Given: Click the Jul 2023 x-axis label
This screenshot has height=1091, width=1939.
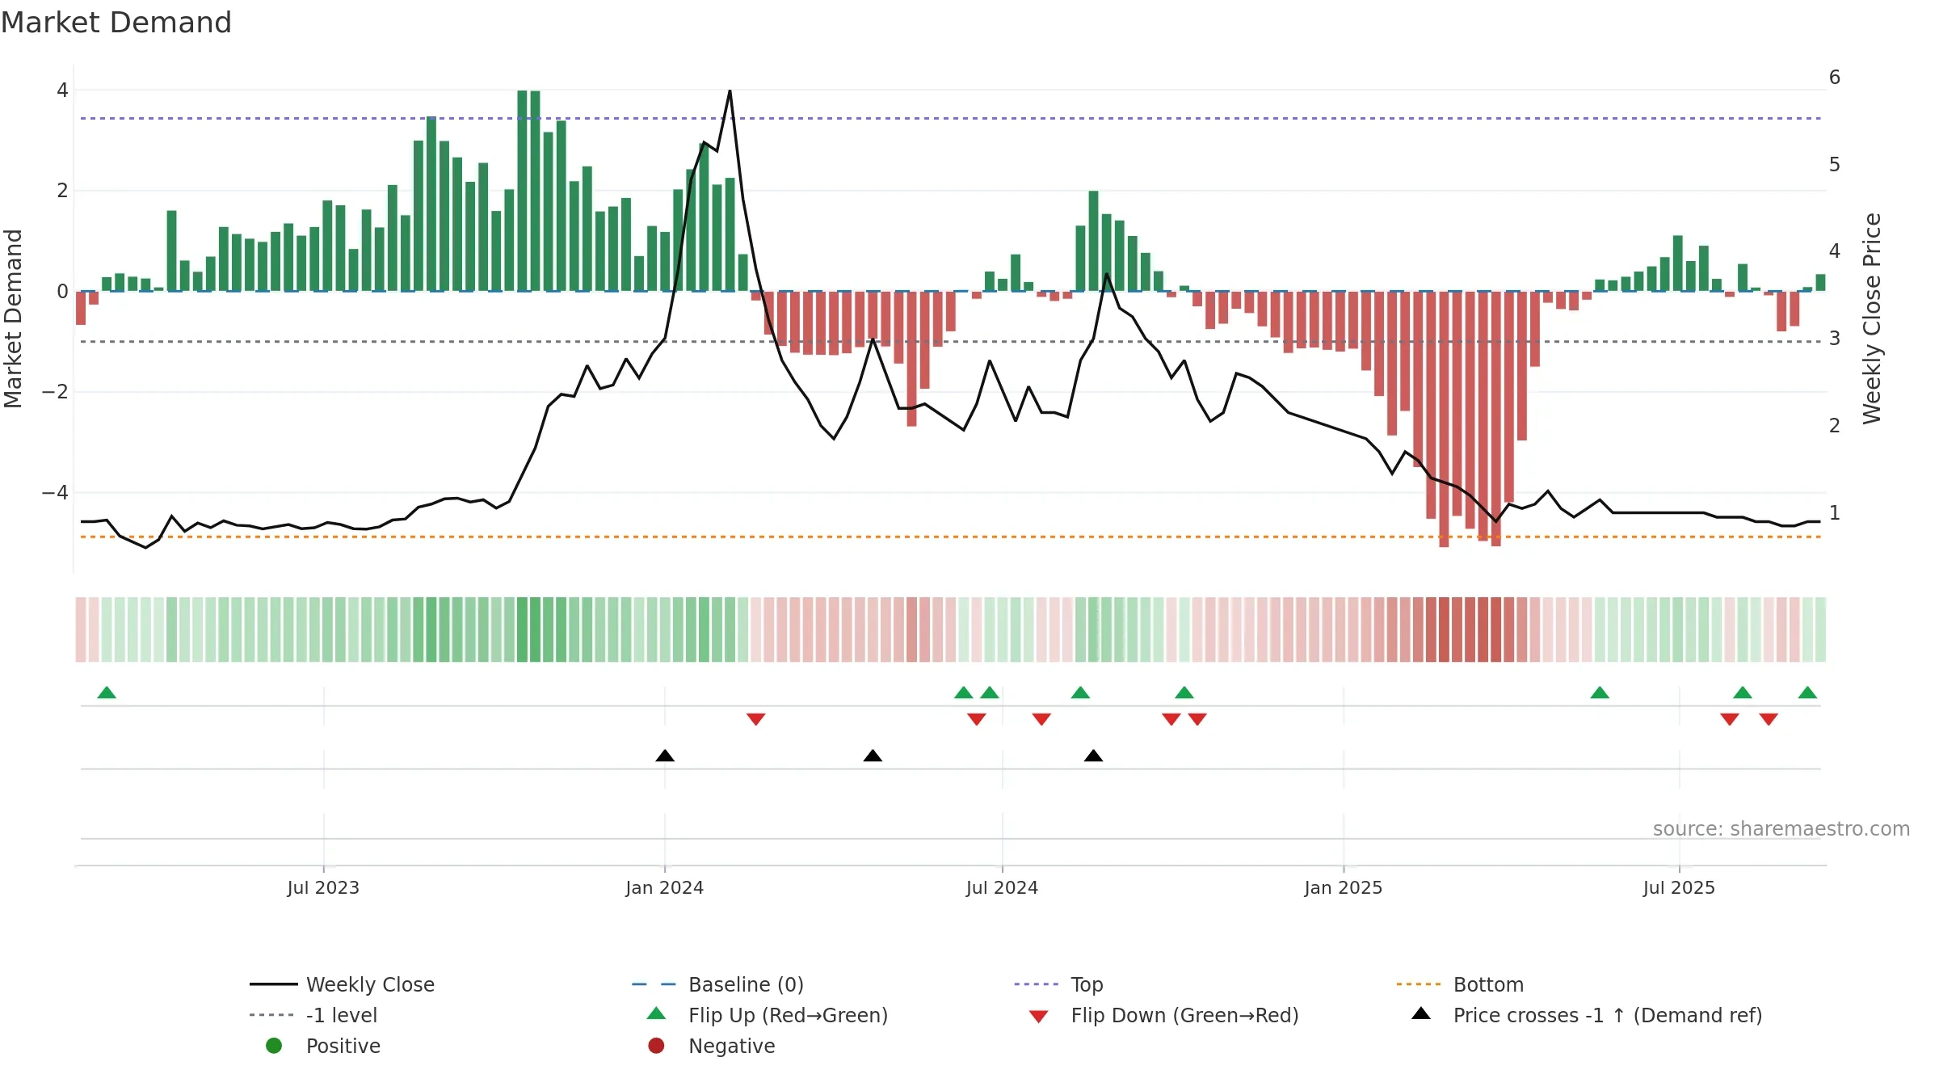Looking at the screenshot, I should click(323, 888).
